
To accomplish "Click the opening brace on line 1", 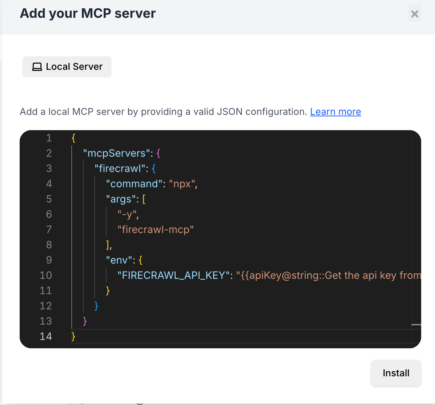I will pyautogui.click(x=73, y=138).
